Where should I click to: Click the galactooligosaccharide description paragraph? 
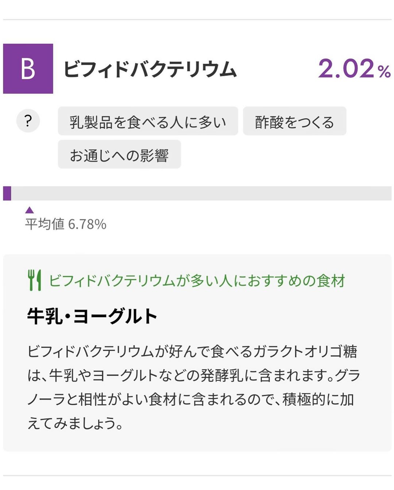click(194, 387)
